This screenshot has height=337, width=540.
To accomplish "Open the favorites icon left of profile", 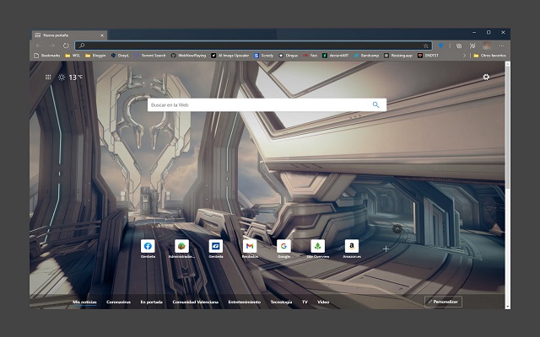I will click(x=472, y=45).
